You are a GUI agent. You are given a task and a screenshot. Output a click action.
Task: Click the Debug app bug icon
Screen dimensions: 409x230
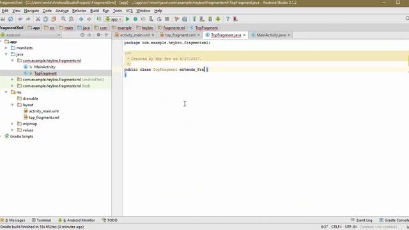pyautogui.click(x=135, y=19)
